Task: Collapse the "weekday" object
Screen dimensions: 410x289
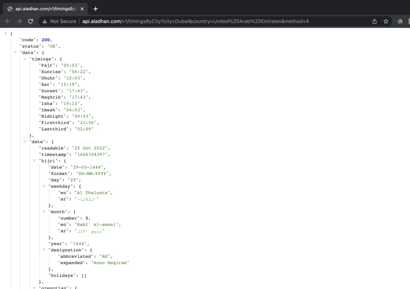Action: click(44, 186)
